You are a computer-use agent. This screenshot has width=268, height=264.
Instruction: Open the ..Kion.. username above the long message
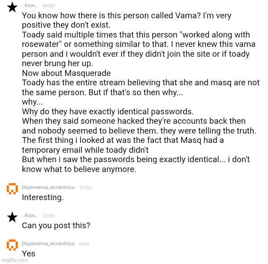(30, 6)
